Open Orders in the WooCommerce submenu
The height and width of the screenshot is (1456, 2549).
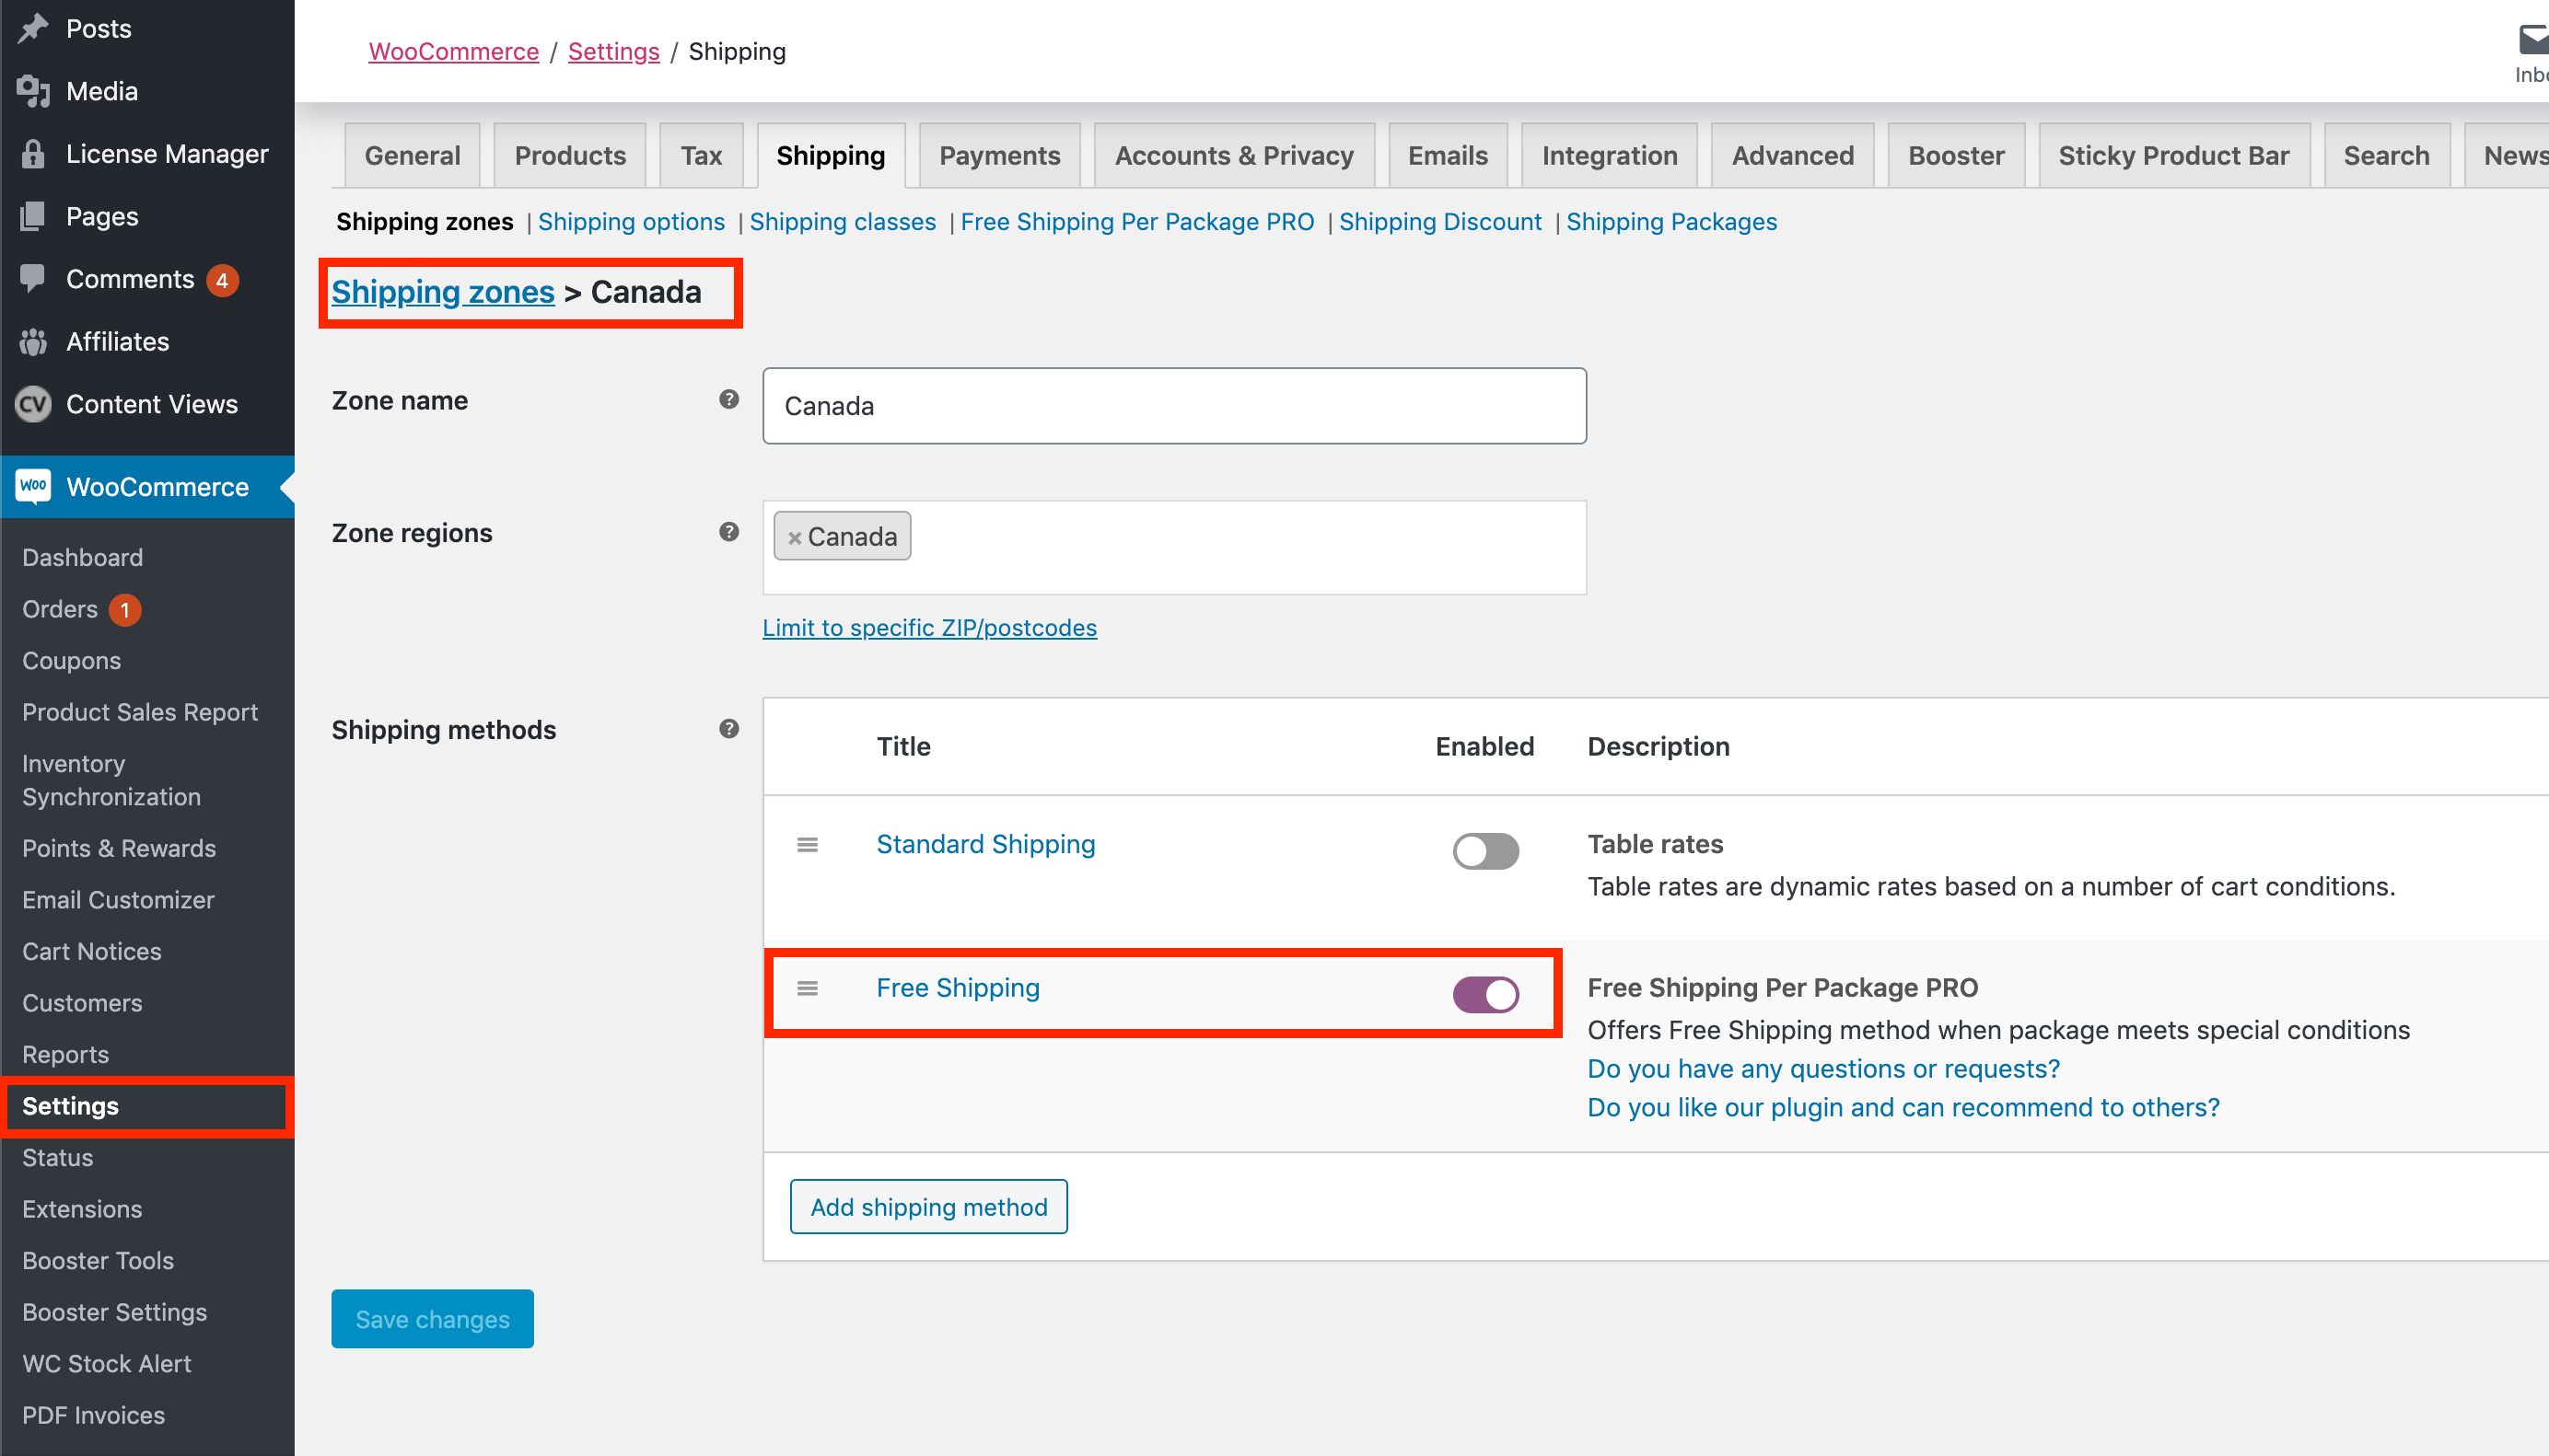[x=60, y=609]
